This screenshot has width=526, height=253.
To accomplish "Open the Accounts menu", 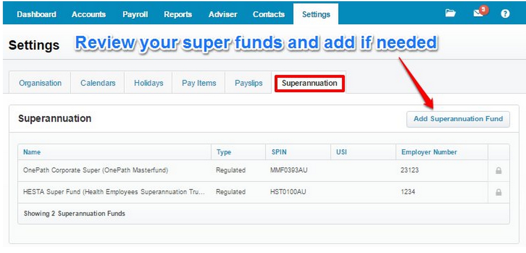I will pyautogui.click(x=88, y=14).
